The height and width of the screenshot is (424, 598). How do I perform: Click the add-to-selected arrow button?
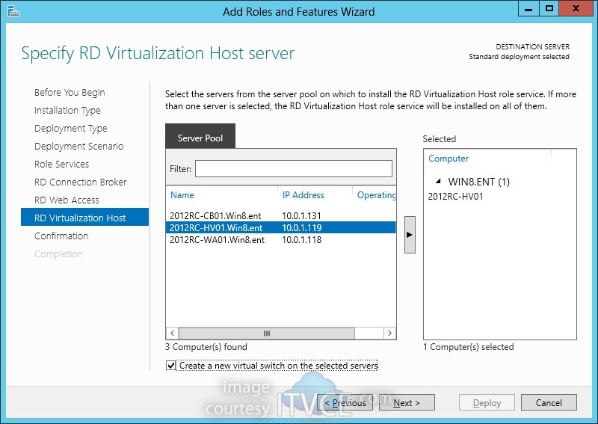(x=410, y=235)
